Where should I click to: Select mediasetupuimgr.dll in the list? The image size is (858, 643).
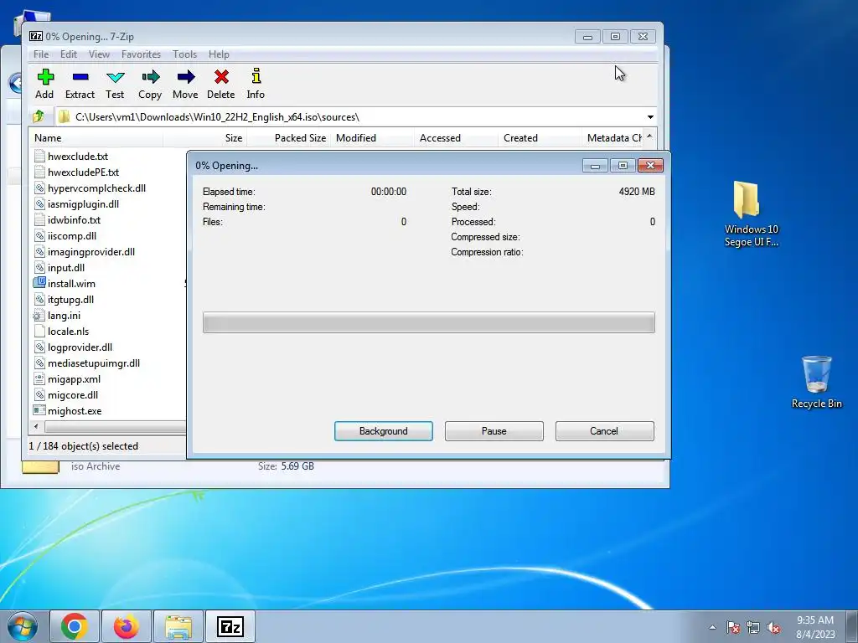94,363
